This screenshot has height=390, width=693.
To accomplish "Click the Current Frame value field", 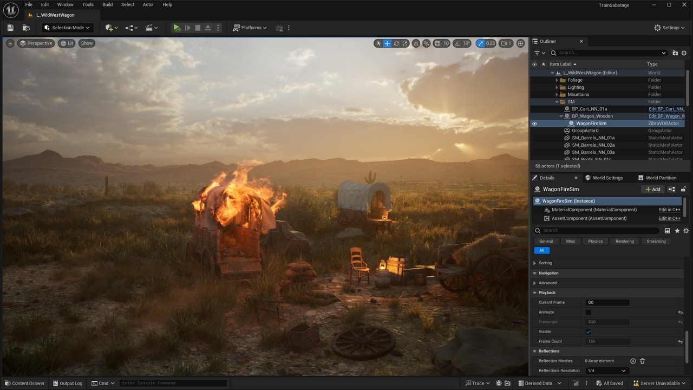I will point(607,302).
